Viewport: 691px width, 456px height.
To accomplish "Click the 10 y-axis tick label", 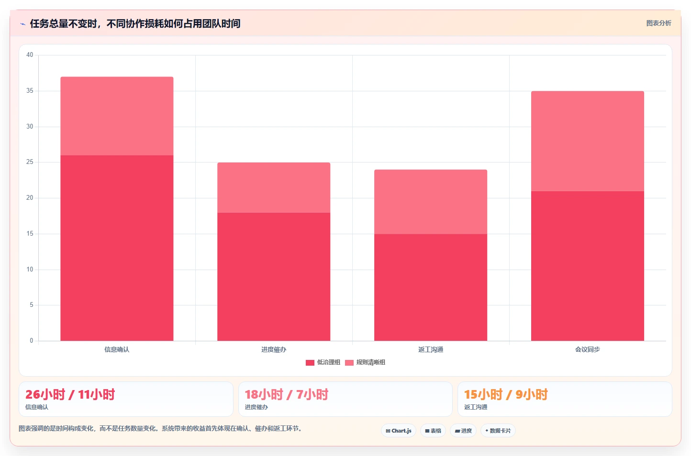I will pos(30,270).
